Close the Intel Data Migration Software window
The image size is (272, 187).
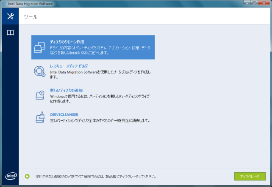264,3
